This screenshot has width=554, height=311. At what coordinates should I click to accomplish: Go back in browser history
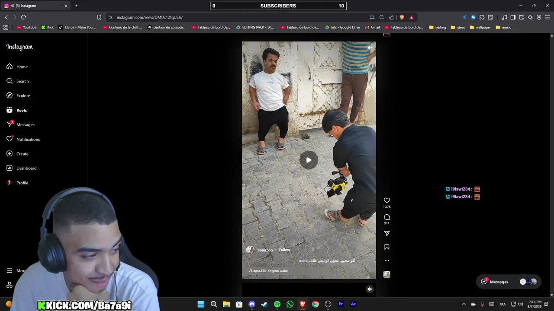(6, 17)
